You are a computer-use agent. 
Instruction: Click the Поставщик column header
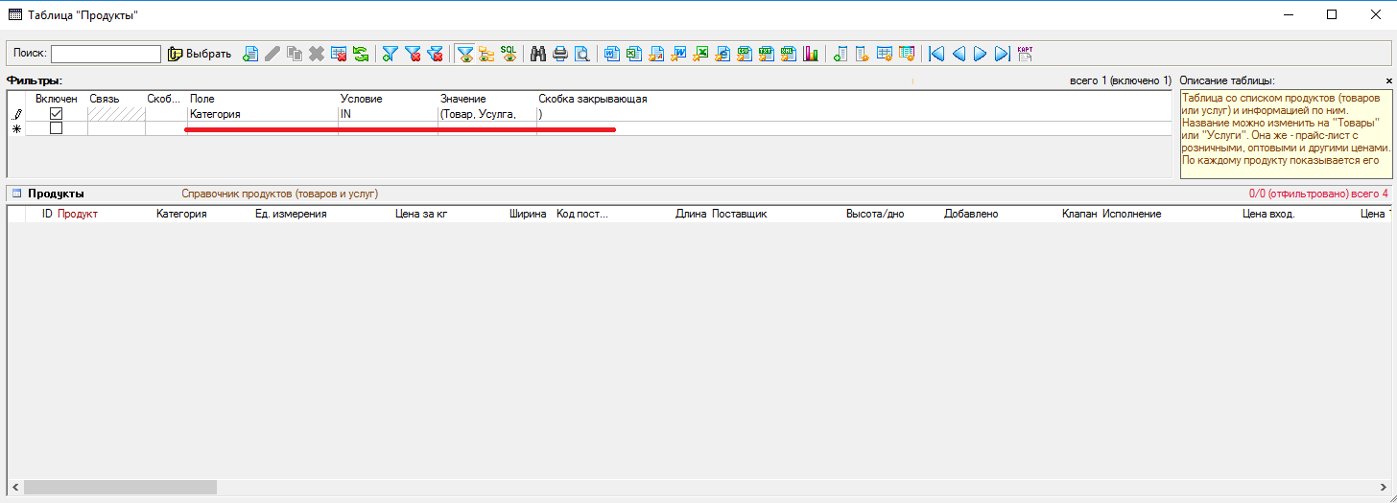(x=739, y=214)
